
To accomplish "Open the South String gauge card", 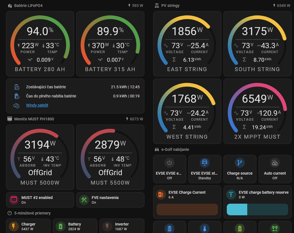I will coord(257,44).
